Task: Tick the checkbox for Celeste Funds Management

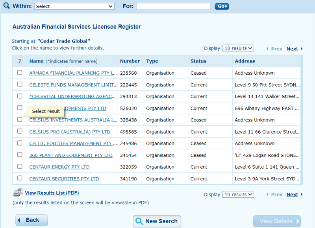Action: tap(20, 84)
